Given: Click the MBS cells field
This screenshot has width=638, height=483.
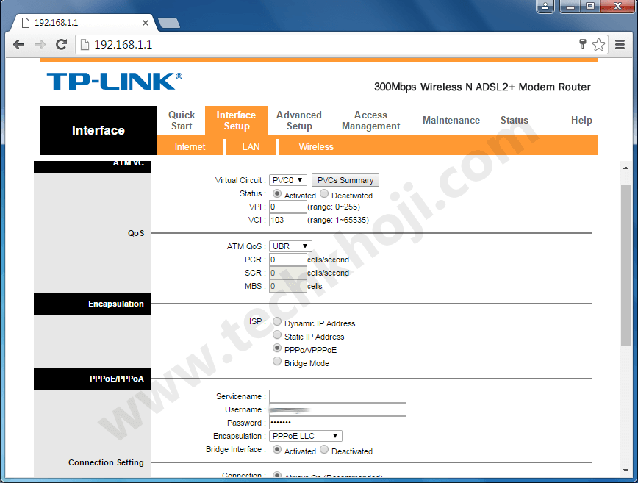Looking at the screenshot, I should point(287,286).
